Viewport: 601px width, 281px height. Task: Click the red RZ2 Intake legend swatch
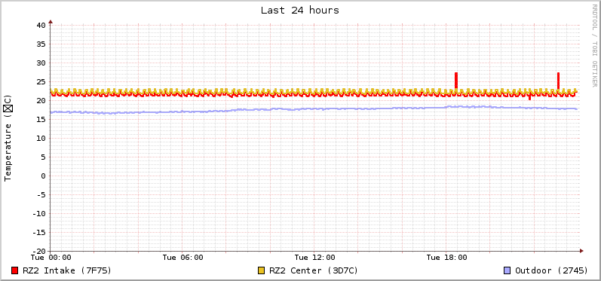coord(15,270)
